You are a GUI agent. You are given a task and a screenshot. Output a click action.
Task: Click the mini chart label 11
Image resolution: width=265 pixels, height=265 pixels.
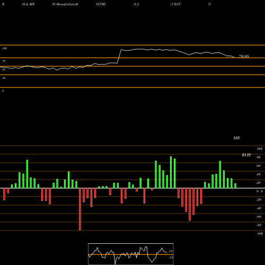(x=171, y=251)
